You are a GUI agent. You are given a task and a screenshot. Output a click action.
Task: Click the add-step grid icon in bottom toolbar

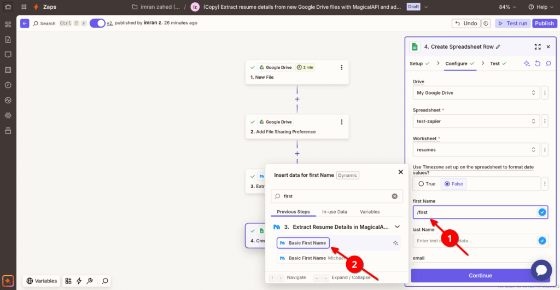pos(68,281)
